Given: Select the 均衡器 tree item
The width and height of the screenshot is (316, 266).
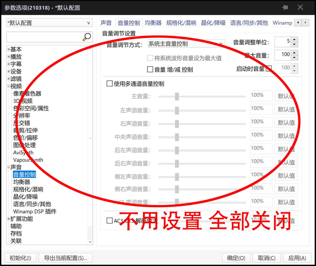Looking at the screenshot, I should point(22,182).
